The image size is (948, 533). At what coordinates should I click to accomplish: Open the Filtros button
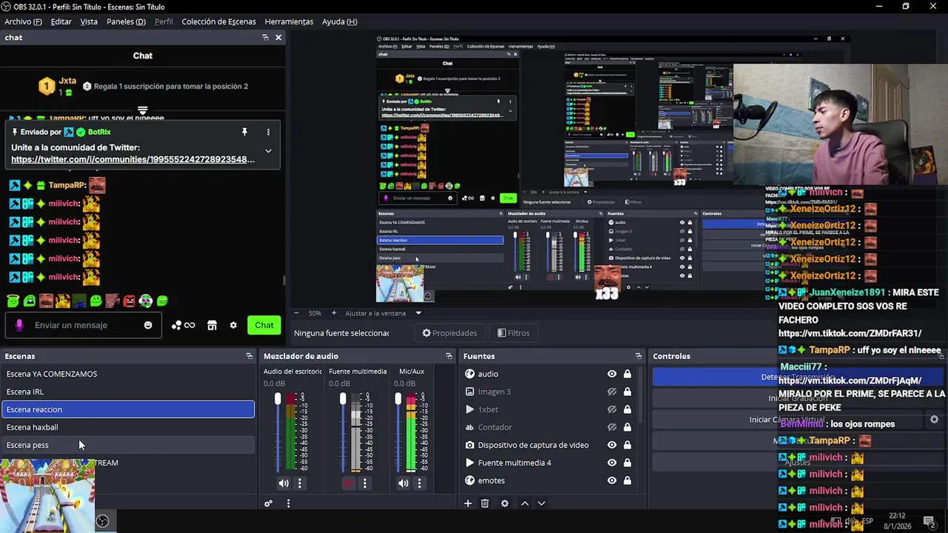click(513, 333)
